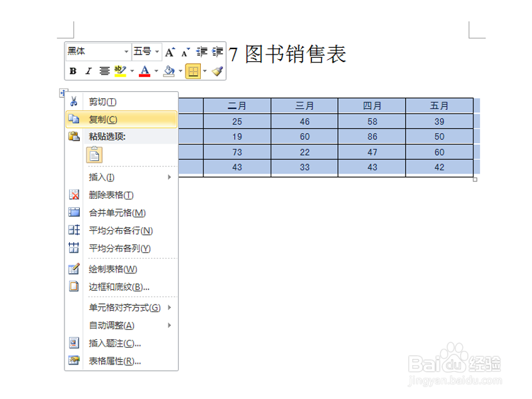This screenshot has height=399, width=532.
Task: Click the paste option clipboard icon
Action: point(94,155)
